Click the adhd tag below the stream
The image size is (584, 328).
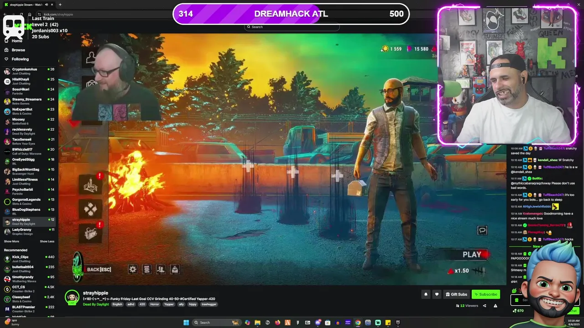(x=130, y=304)
